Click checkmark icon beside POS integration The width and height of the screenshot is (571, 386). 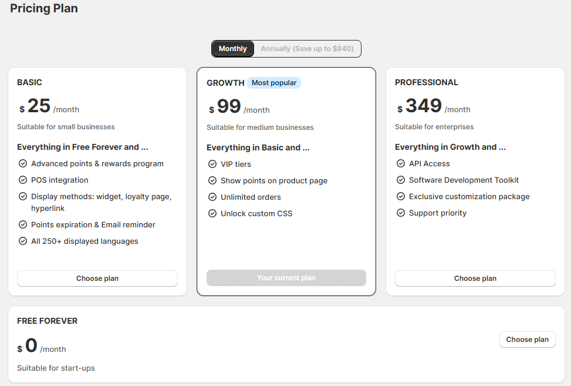pyautogui.click(x=23, y=180)
